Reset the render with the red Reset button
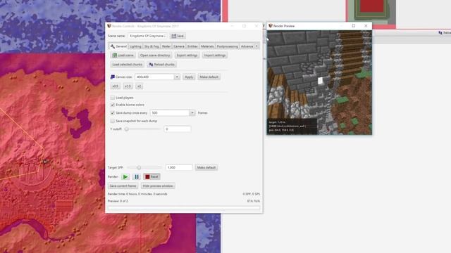 click(x=152, y=176)
